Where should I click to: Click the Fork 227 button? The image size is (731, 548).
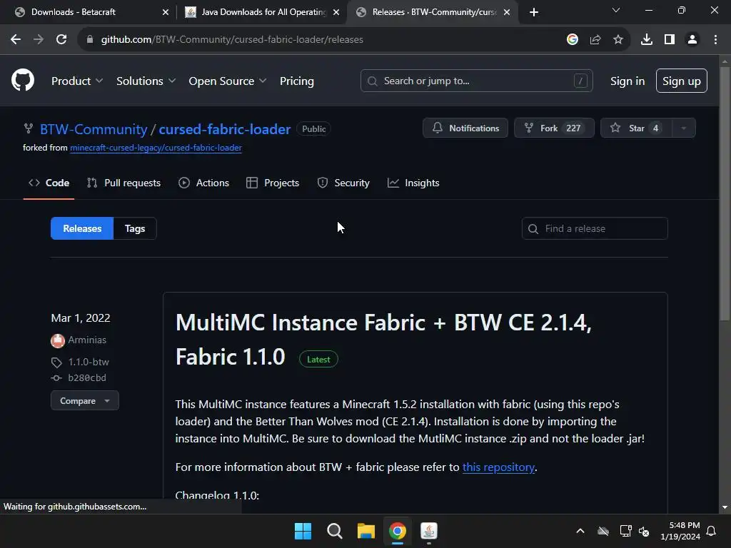pyautogui.click(x=554, y=128)
